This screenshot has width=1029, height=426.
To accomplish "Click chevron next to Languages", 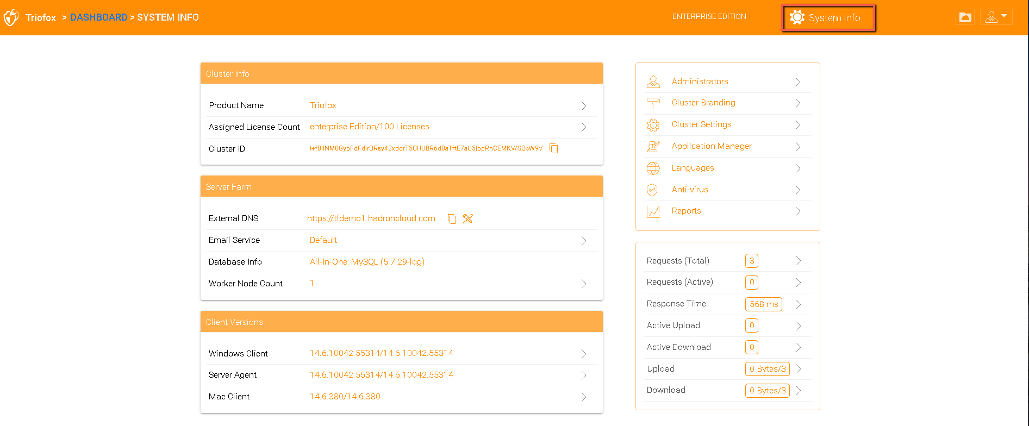I will [798, 168].
